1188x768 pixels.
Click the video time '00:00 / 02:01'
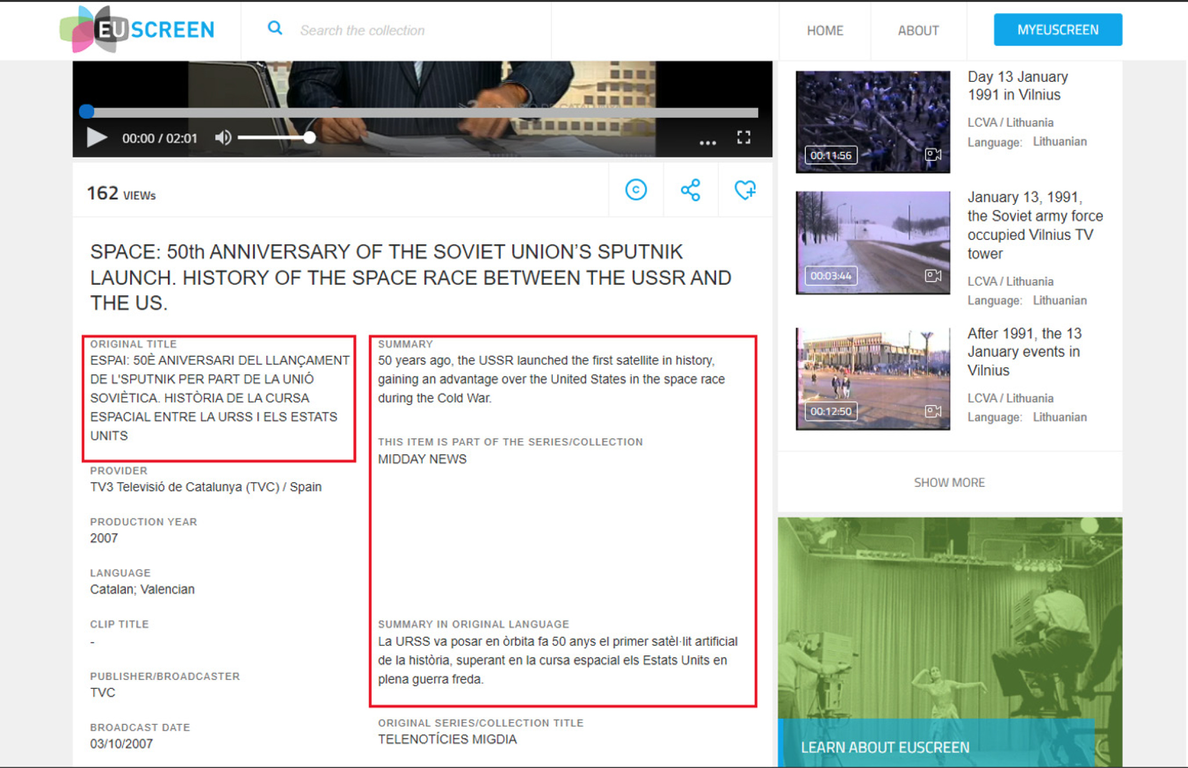(160, 138)
